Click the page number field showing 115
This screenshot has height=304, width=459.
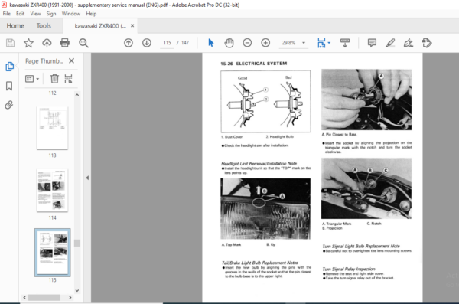(x=167, y=43)
